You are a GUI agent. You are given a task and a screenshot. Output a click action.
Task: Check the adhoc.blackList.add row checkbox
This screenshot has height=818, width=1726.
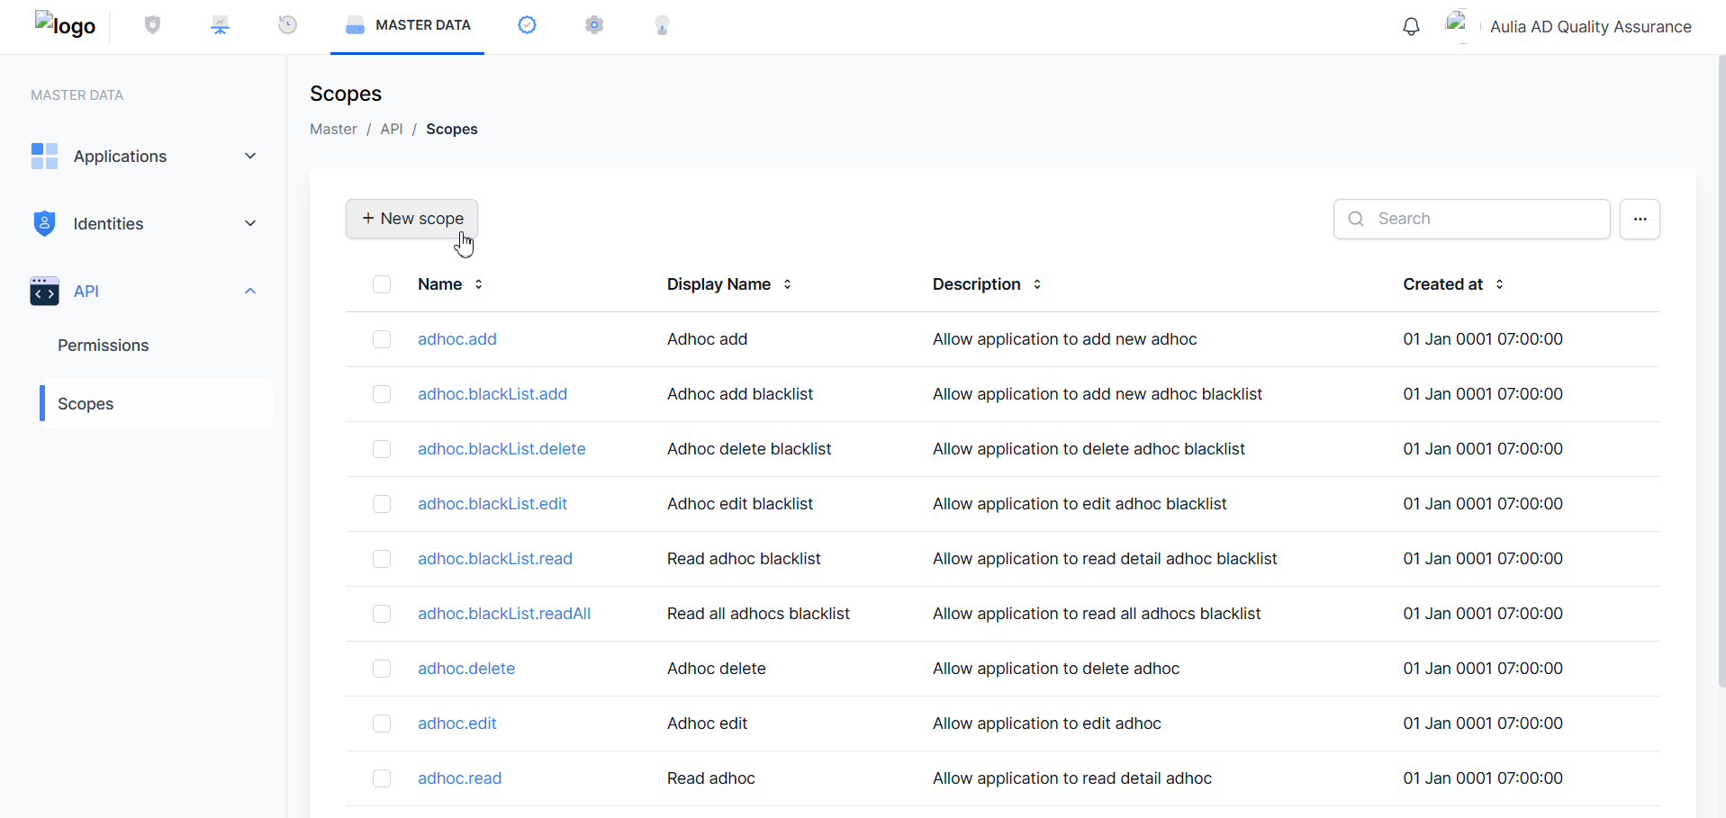click(x=382, y=394)
